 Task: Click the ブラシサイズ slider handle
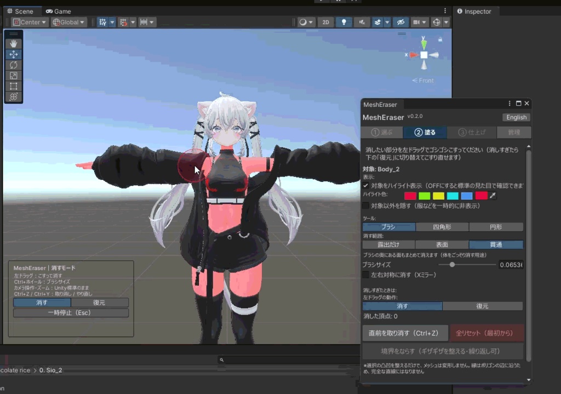[452, 265]
